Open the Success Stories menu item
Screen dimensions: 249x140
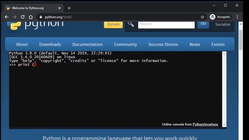(163, 44)
